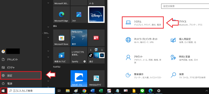Click the Settings gear on the taskbar

159,91
